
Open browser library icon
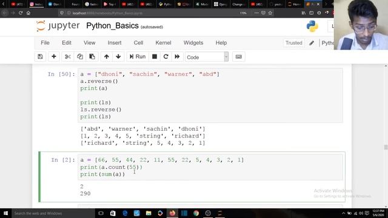(304, 13)
